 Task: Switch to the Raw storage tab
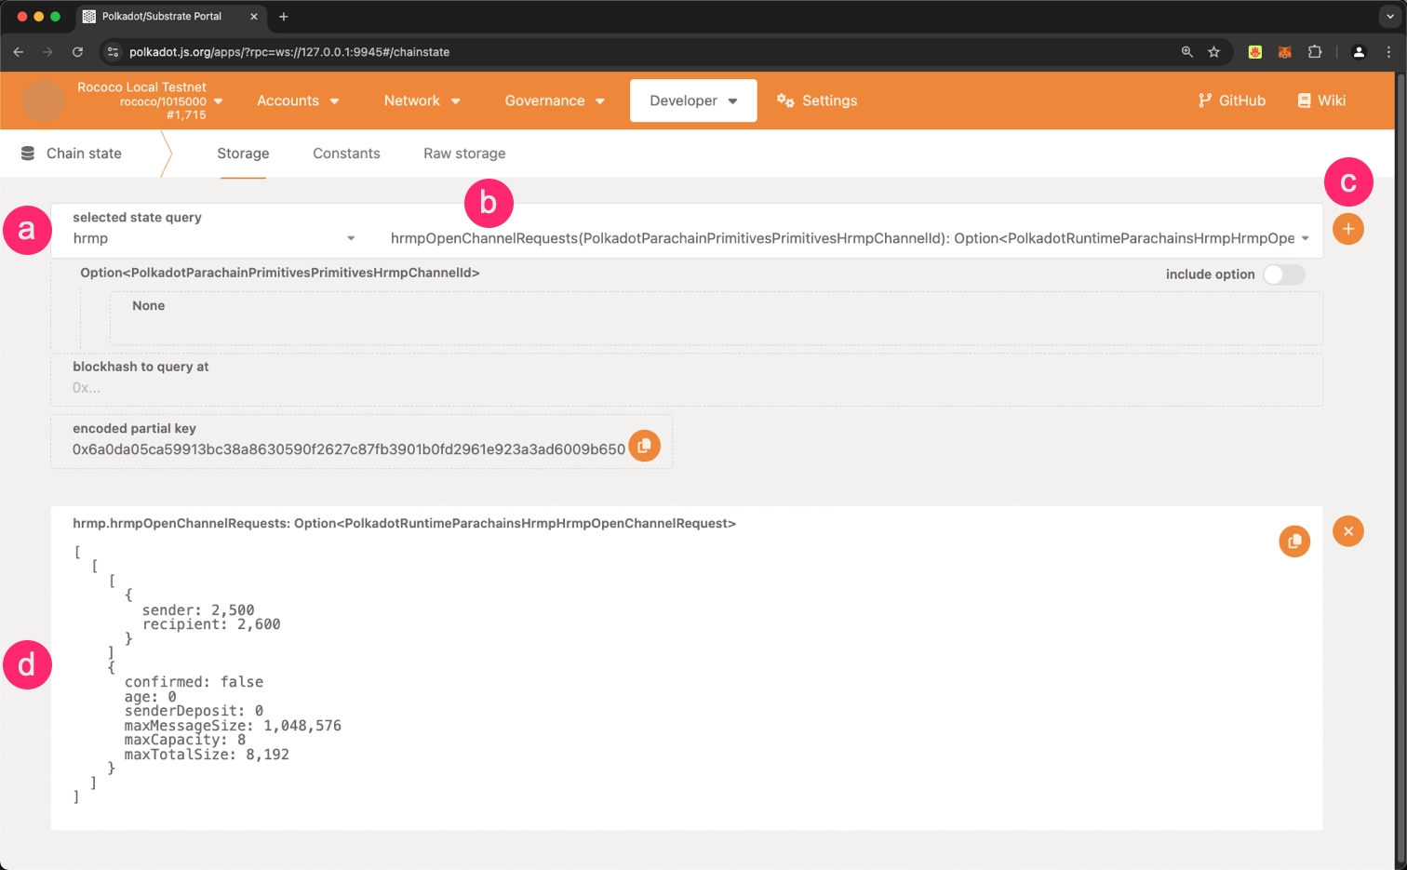[x=464, y=154]
